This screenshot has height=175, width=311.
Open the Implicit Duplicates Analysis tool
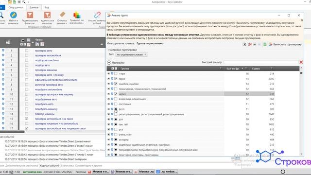[x=97, y=18]
